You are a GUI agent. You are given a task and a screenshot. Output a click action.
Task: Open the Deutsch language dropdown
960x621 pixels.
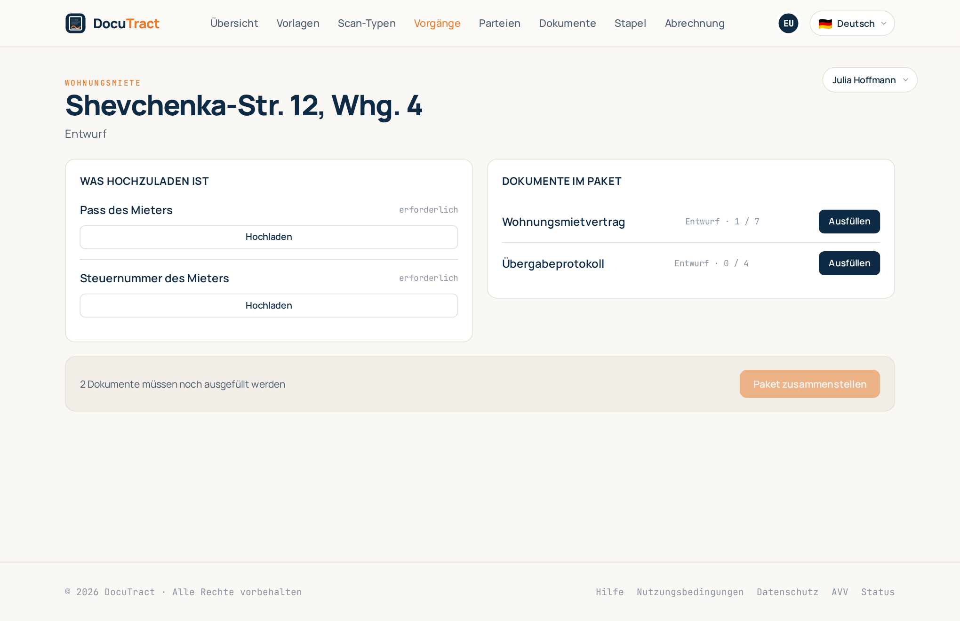tap(852, 23)
